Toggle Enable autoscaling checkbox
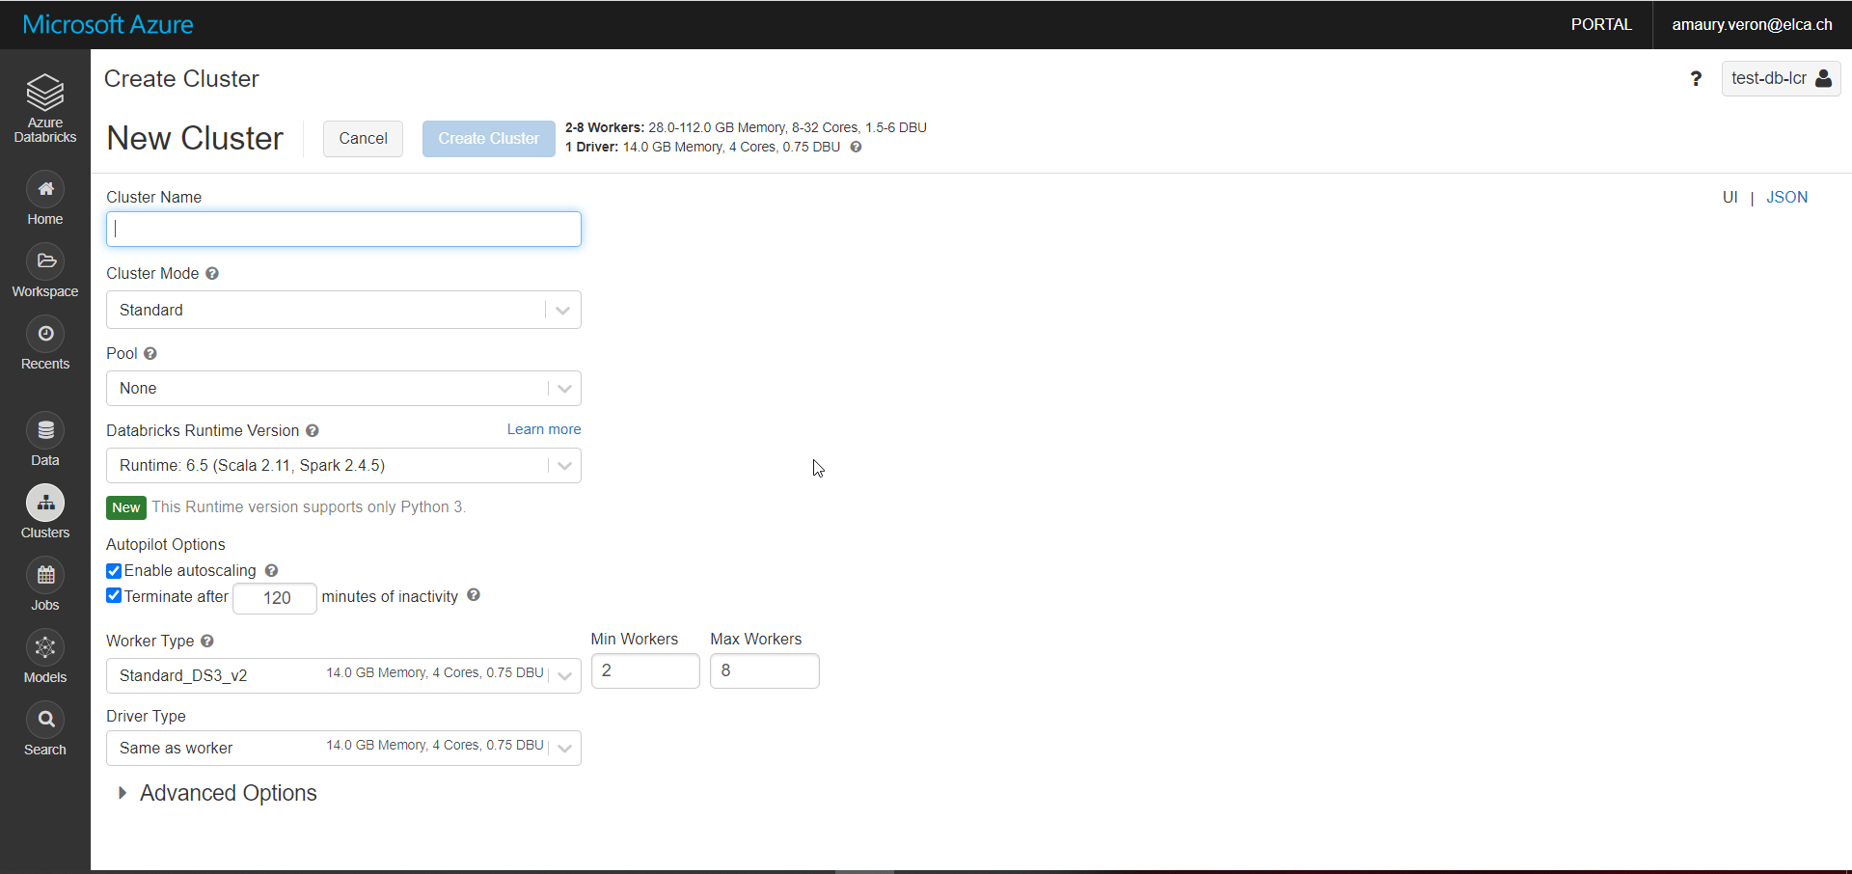The width and height of the screenshot is (1852, 874). [x=114, y=570]
